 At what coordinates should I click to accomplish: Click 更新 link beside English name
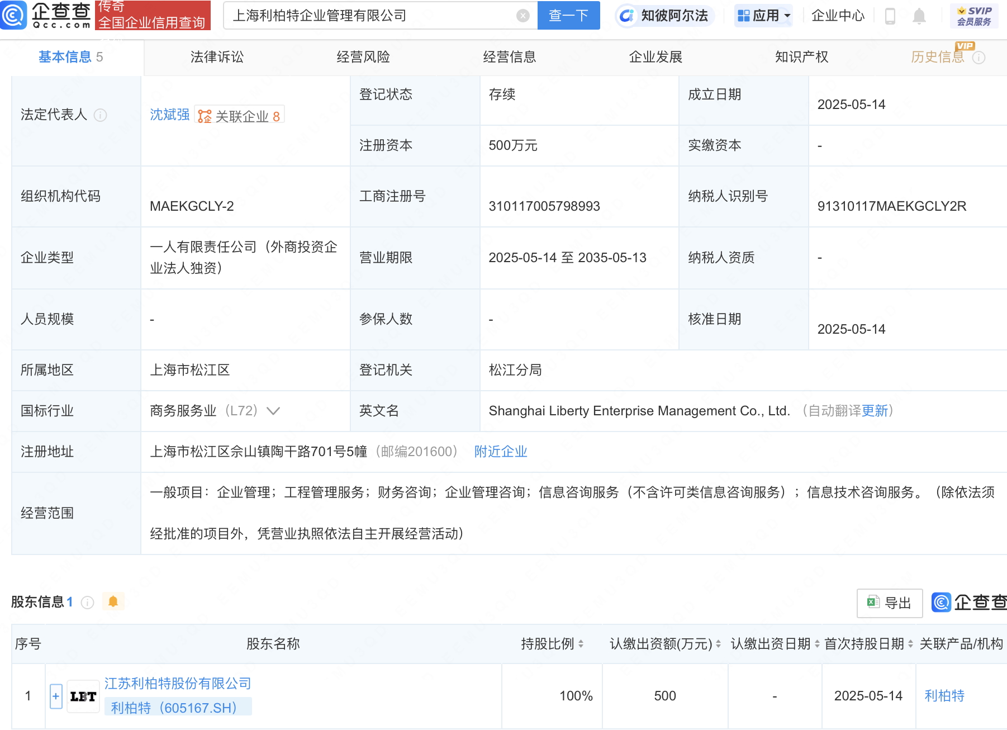tap(875, 411)
